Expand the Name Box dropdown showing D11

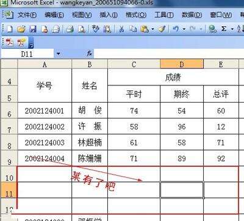click(59, 54)
